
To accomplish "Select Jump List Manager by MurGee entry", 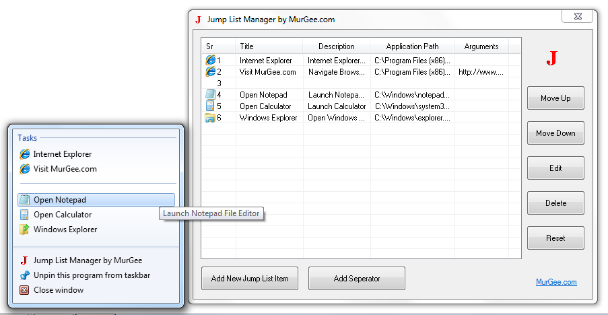I will pos(88,260).
